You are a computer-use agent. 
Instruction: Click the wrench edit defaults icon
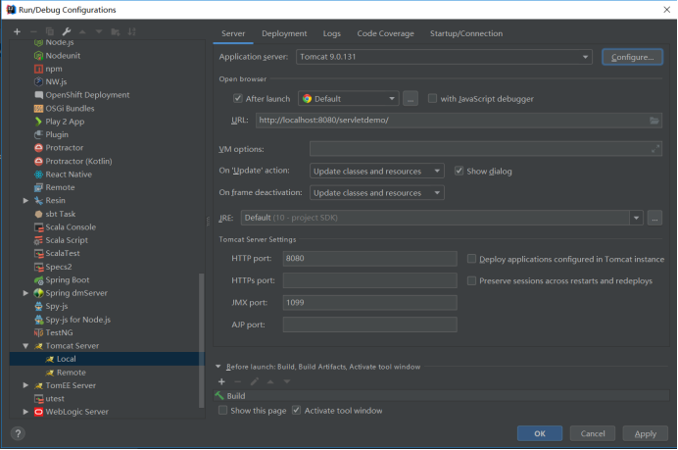pos(67,31)
